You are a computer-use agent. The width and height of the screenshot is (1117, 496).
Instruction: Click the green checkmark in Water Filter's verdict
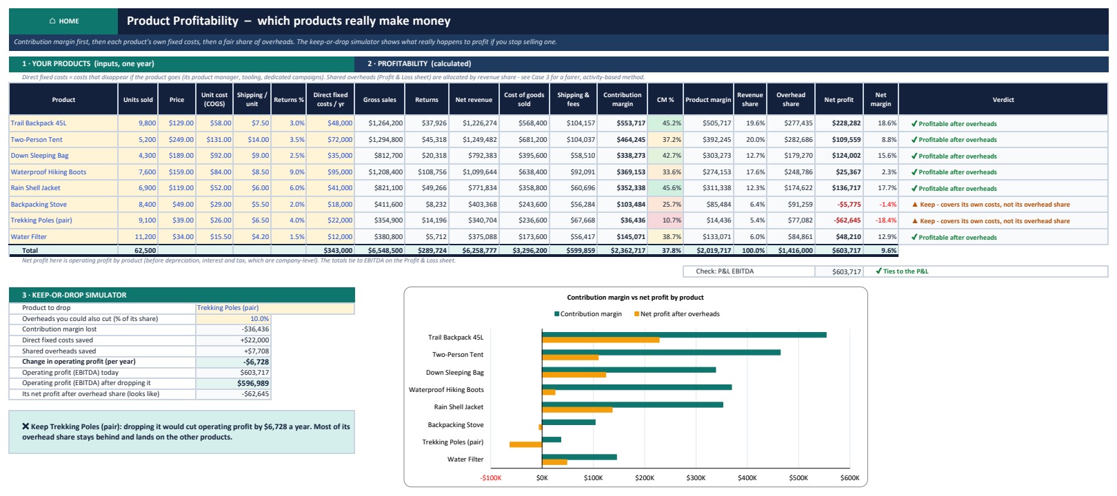coord(914,238)
